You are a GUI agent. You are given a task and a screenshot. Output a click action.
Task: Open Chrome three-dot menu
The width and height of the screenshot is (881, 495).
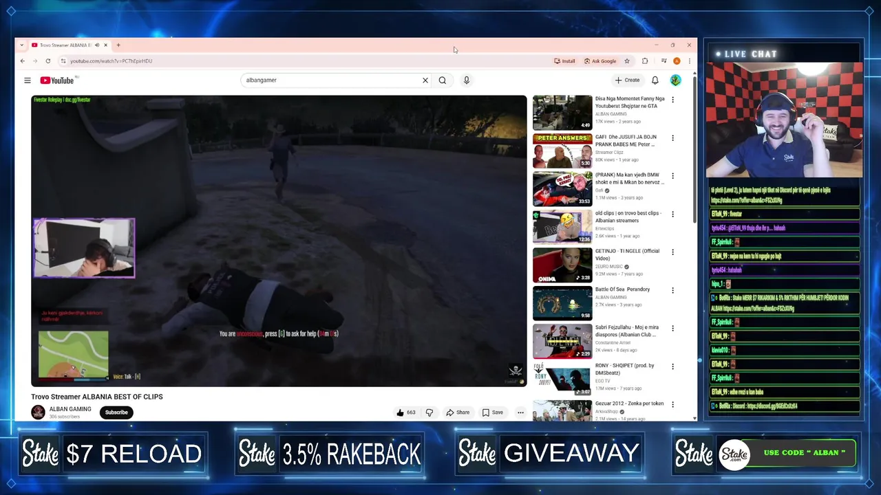click(689, 61)
